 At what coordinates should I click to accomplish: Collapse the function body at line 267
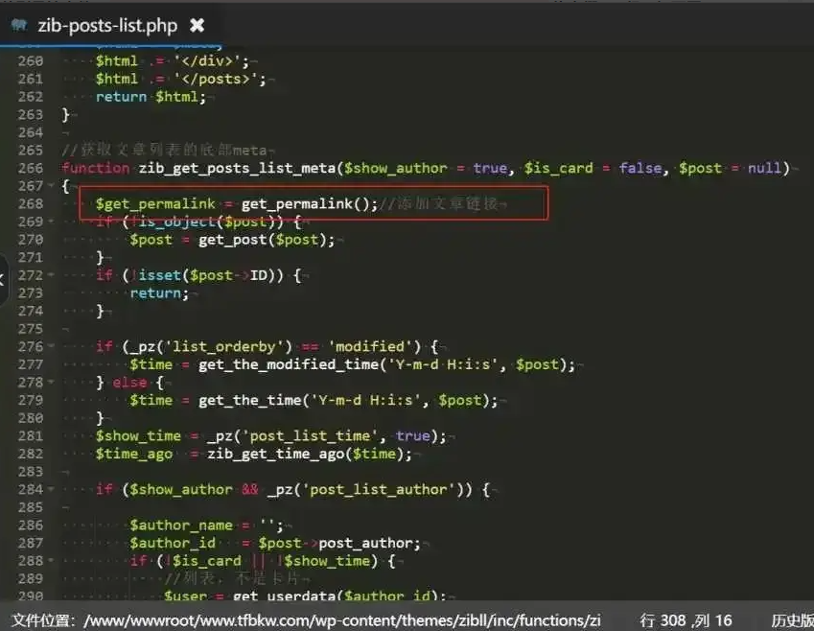click(52, 186)
